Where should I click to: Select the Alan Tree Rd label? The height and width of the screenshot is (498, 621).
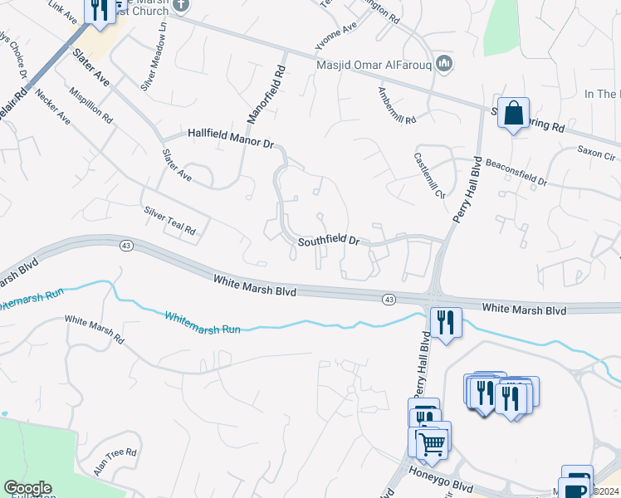point(115,462)
